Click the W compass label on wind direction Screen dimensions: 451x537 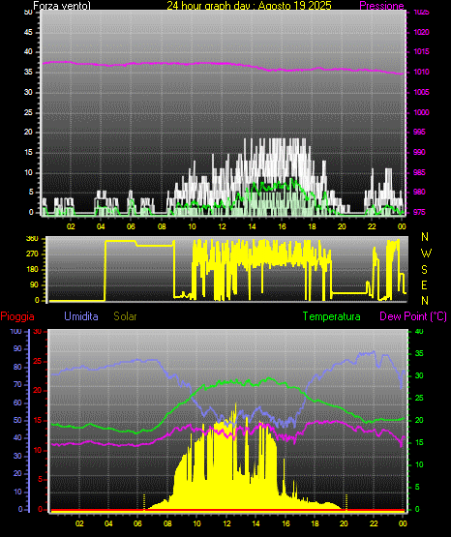point(426,254)
